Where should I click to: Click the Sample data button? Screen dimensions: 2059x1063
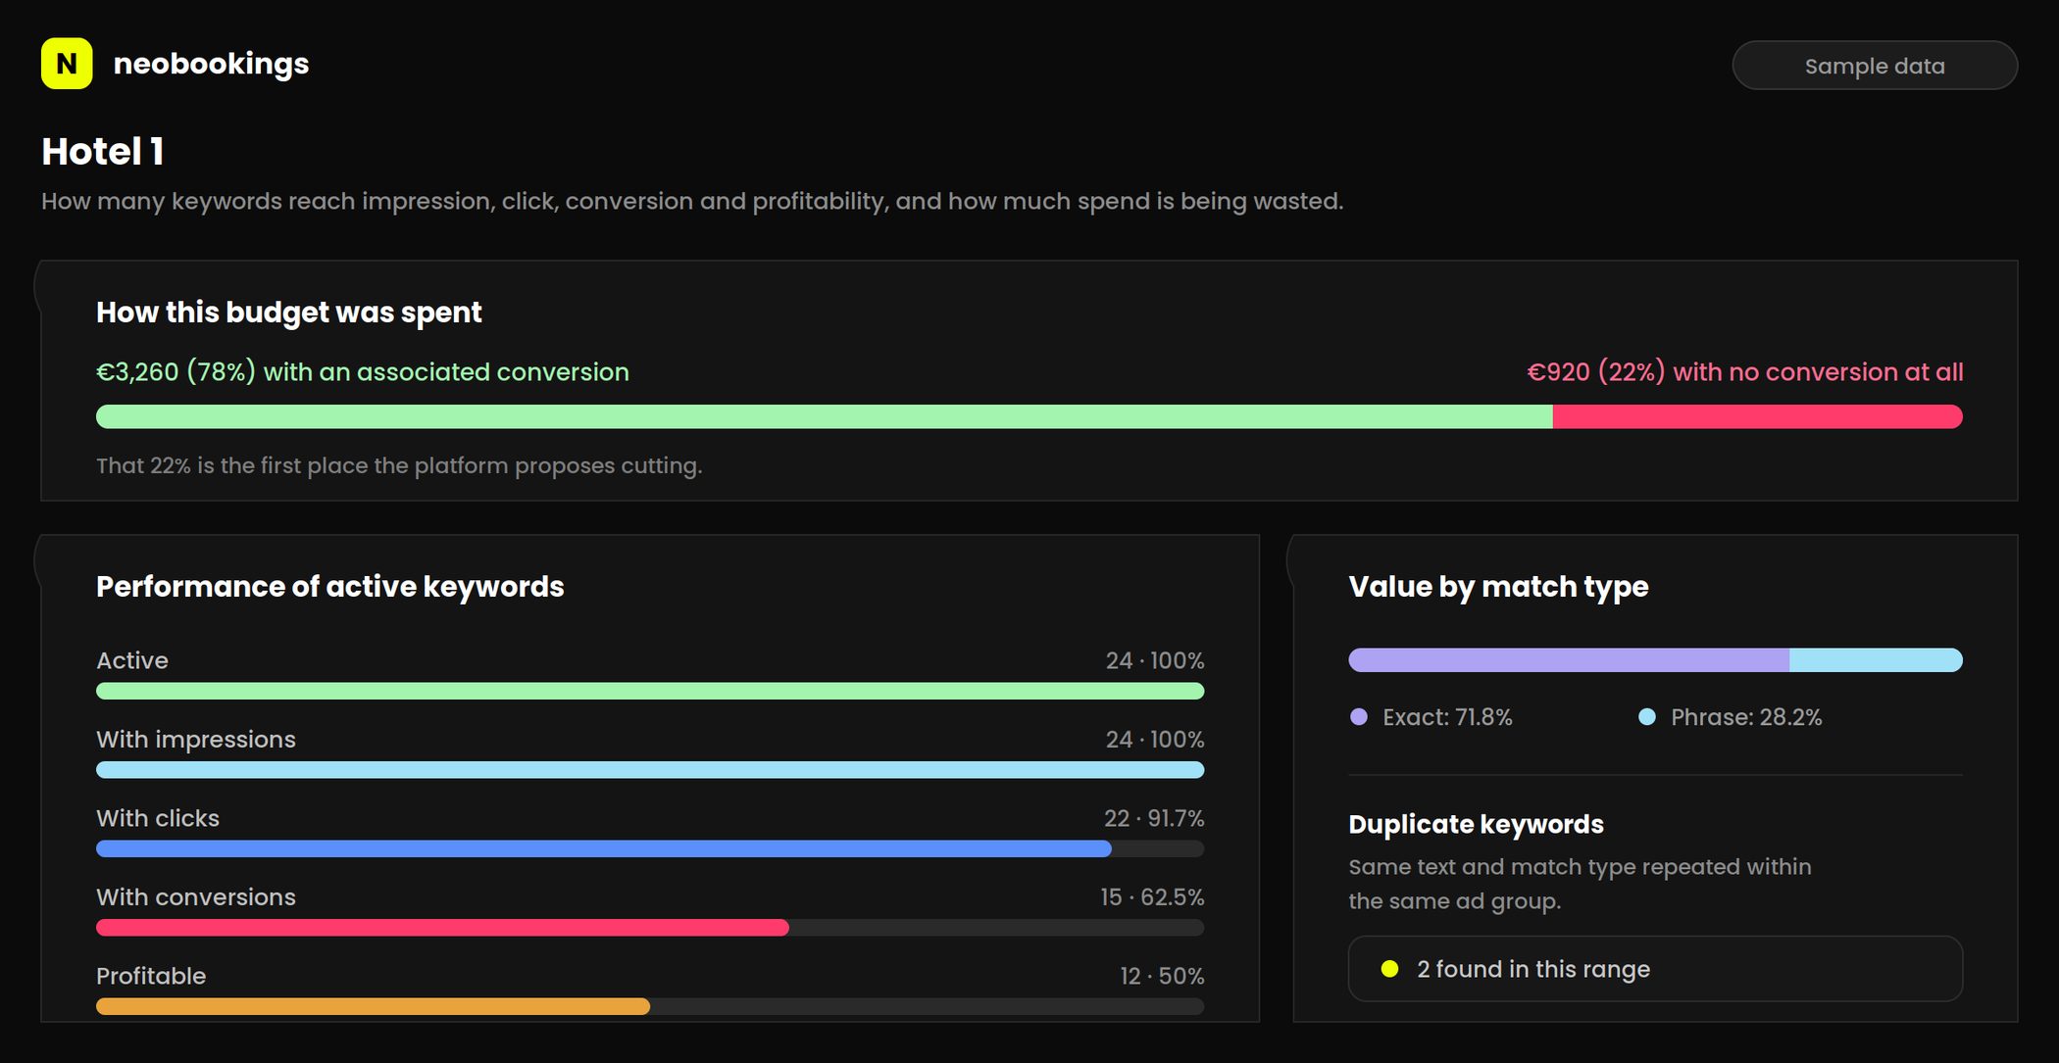point(1874,66)
